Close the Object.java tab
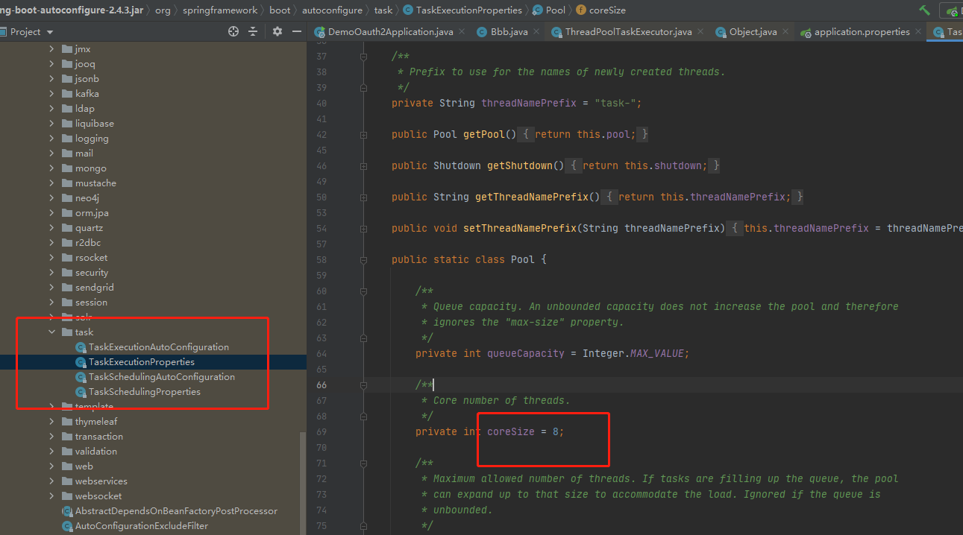Viewport: 963px width, 535px height. point(787,32)
